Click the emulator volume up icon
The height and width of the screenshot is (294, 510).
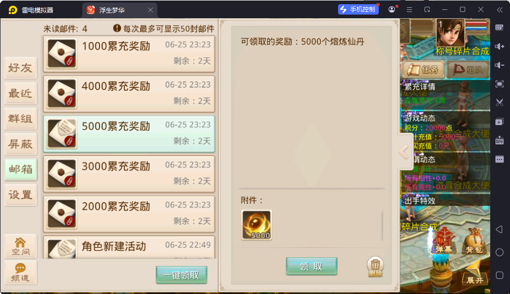pyautogui.click(x=499, y=46)
